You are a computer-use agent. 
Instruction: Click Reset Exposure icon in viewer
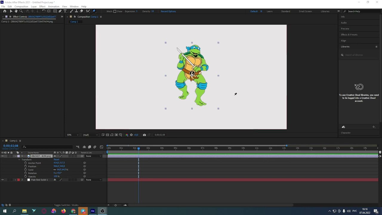click(x=131, y=135)
